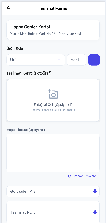Tap the add-photo camera icon

(53, 94)
